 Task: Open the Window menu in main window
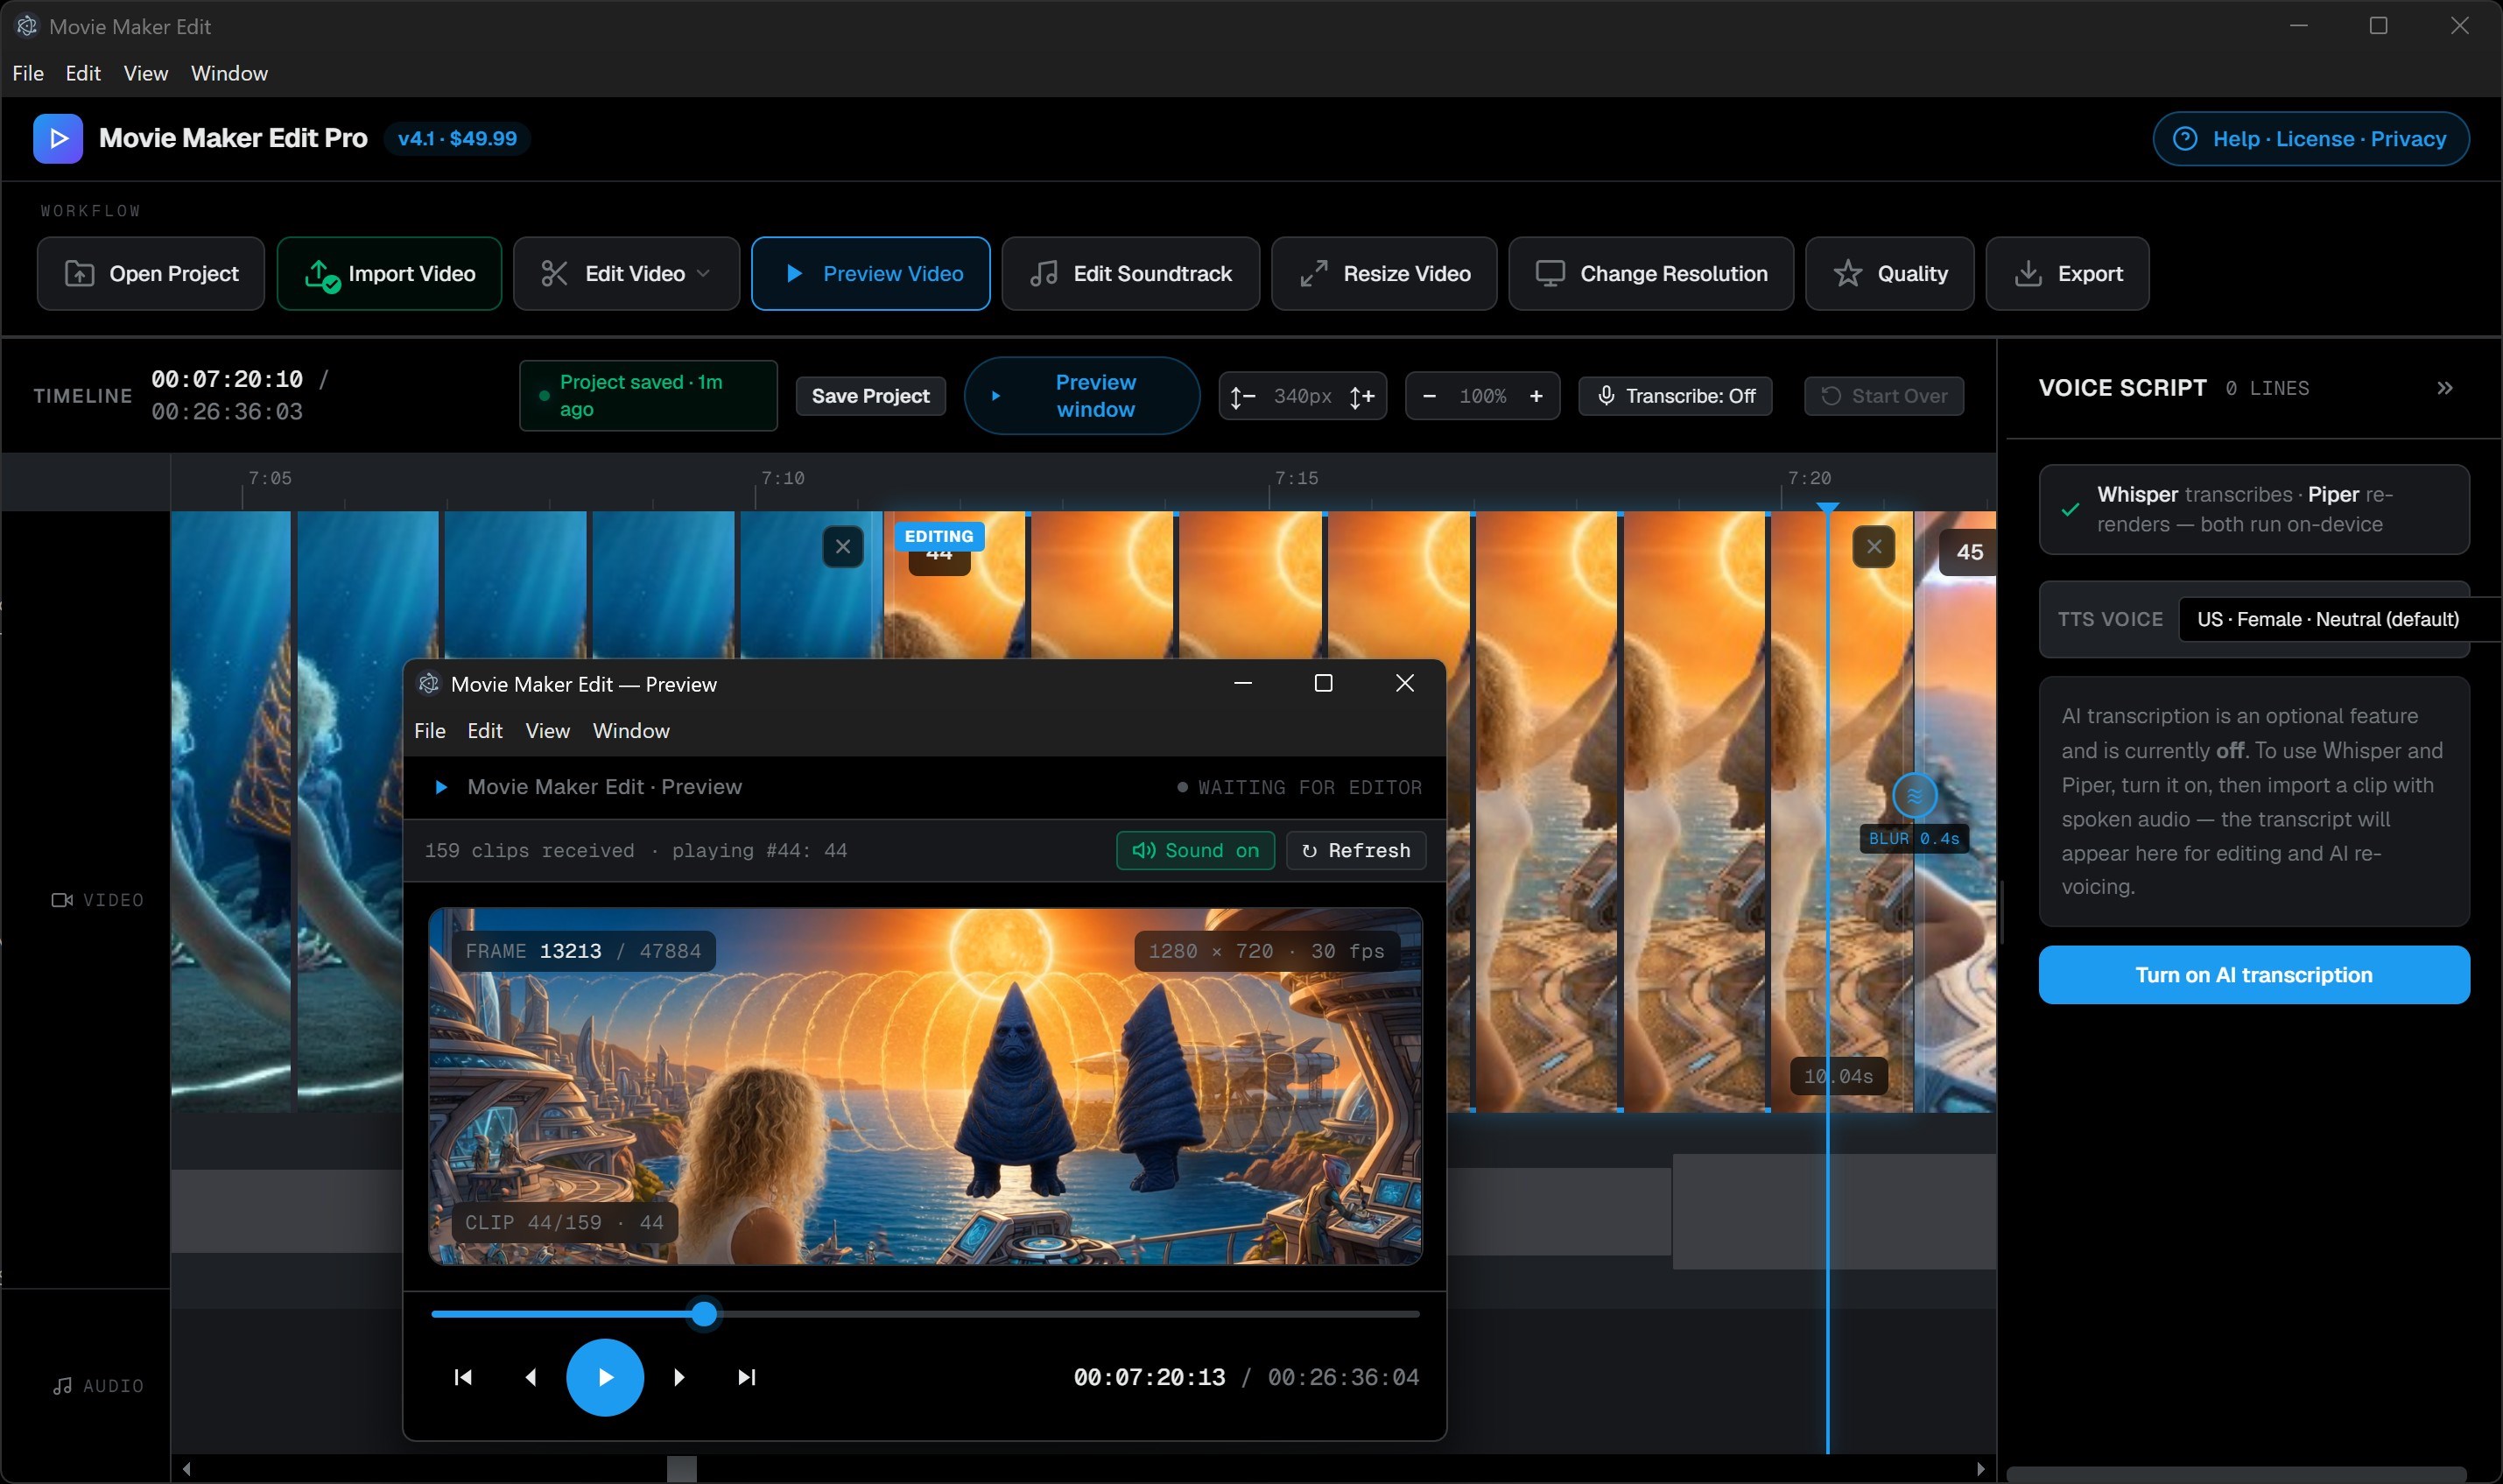(x=229, y=73)
